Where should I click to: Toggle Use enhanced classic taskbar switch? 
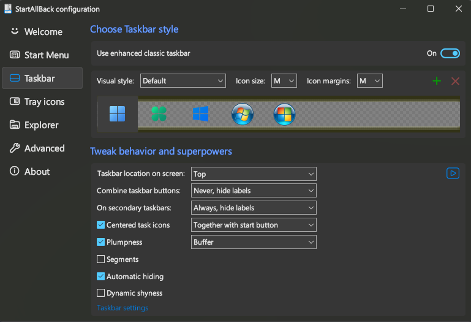tap(450, 53)
